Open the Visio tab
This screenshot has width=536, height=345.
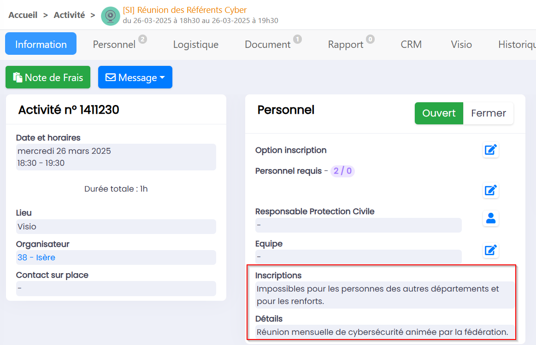(x=461, y=45)
